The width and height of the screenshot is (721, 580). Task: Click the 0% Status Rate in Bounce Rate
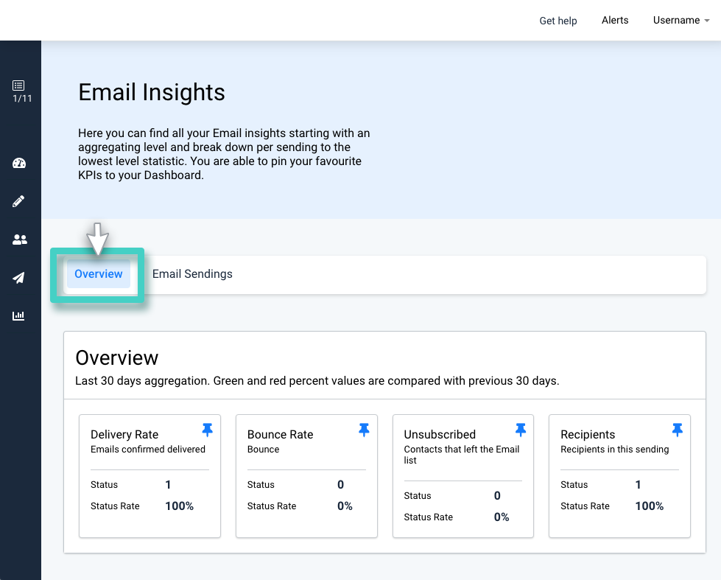click(345, 506)
